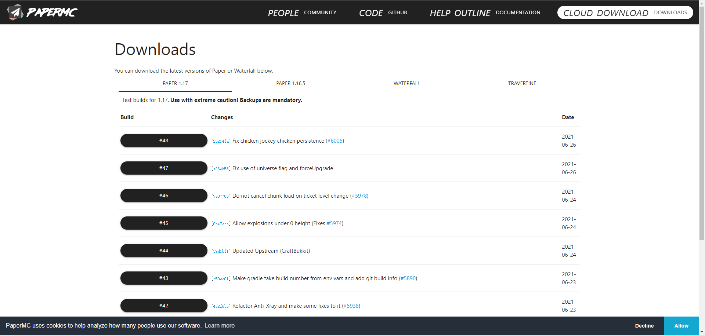Switch to the Paper 1.16.5 tab
This screenshot has width=705, height=336.
point(291,84)
